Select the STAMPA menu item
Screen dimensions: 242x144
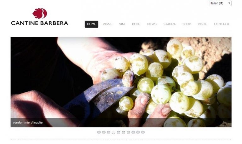coord(170,24)
